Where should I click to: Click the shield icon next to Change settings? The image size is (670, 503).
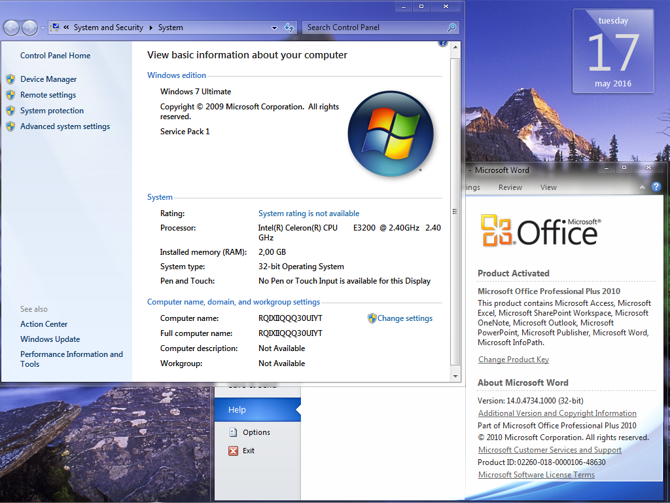[372, 318]
